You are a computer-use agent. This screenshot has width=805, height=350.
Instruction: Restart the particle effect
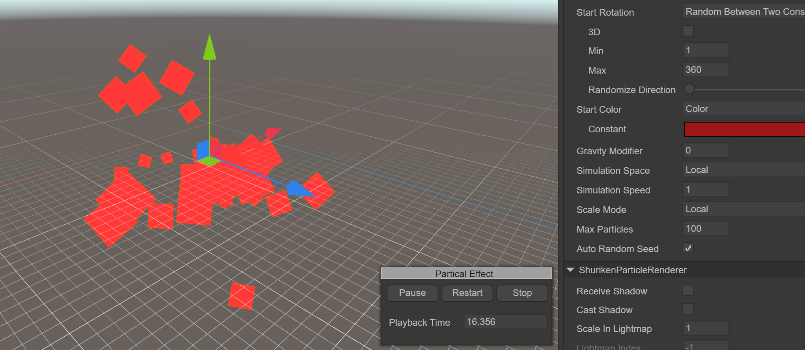pos(467,293)
